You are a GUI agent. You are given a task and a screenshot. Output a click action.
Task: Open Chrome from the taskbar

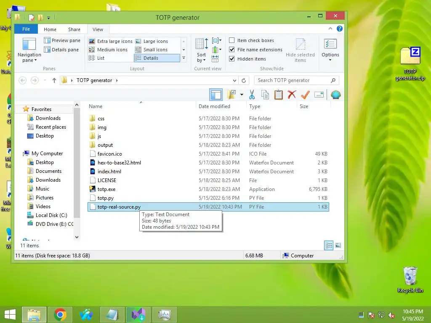[x=60, y=315]
